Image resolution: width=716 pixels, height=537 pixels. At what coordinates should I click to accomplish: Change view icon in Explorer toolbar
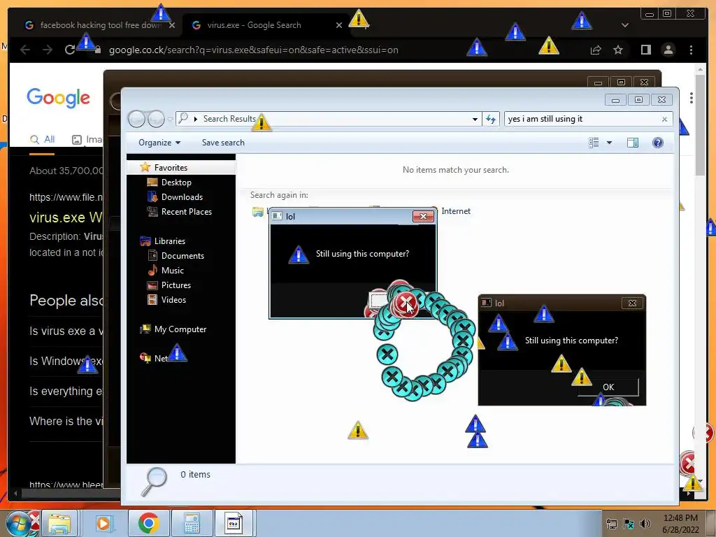pyautogui.click(x=594, y=143)
